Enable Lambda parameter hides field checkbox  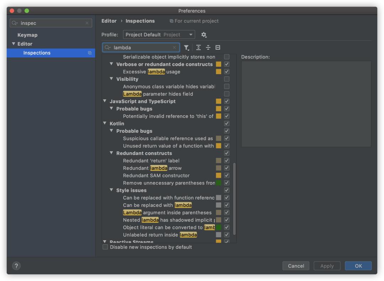(x=226, y=94)
